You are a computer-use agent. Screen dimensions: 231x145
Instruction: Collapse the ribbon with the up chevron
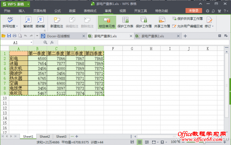click(x=201, y=4)
